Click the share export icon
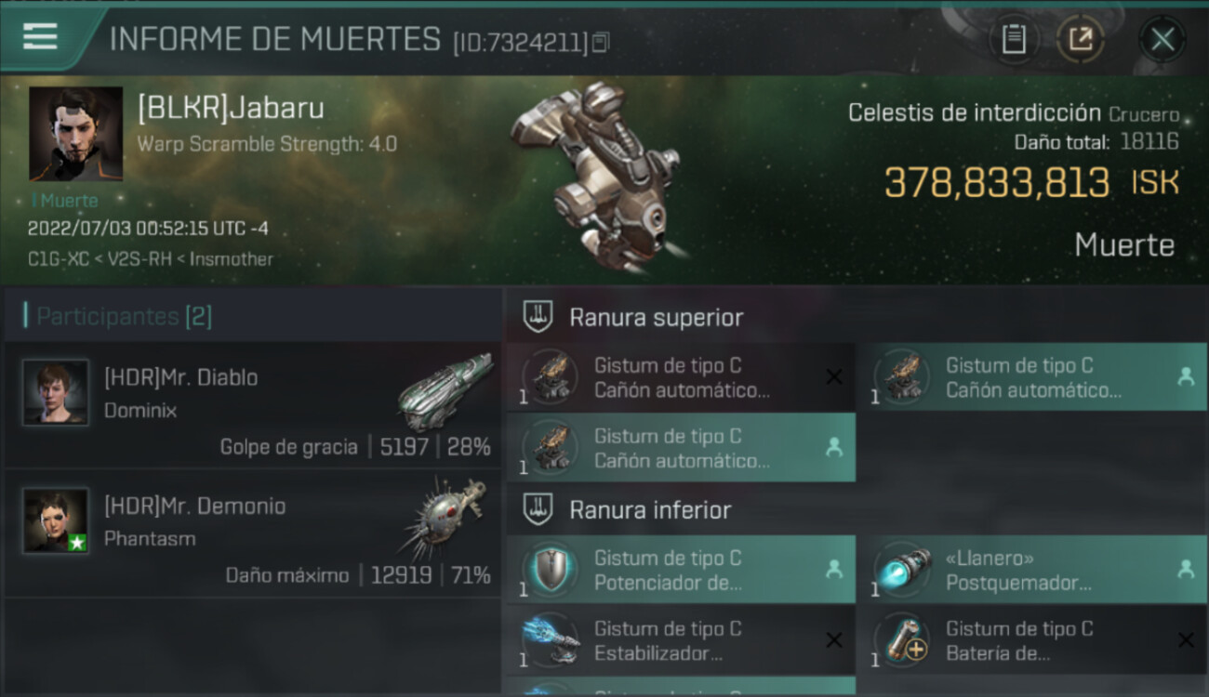The image size is (1209, 697). (x=1081, y=39)
